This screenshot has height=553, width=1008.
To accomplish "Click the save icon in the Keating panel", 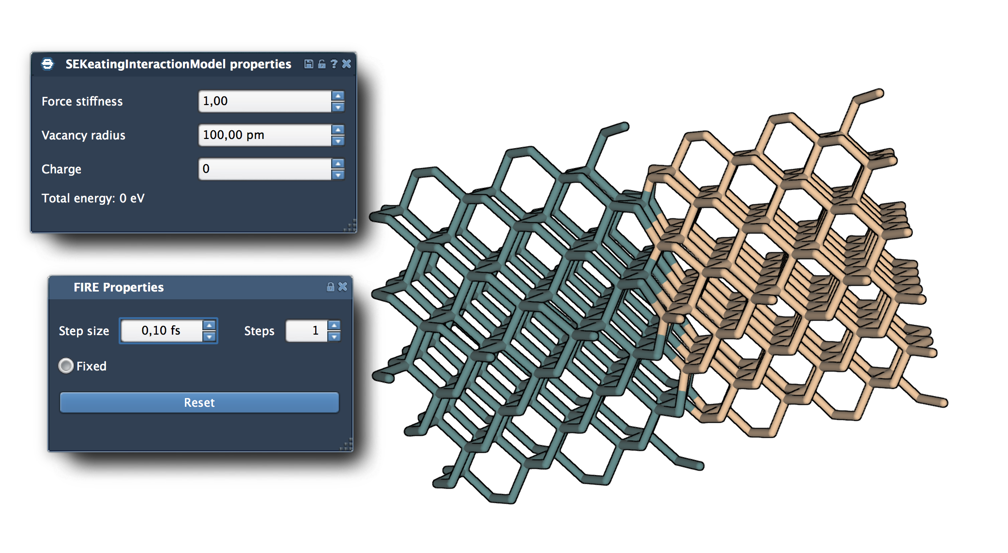I will pyautogui.click(x=308, y=64).
